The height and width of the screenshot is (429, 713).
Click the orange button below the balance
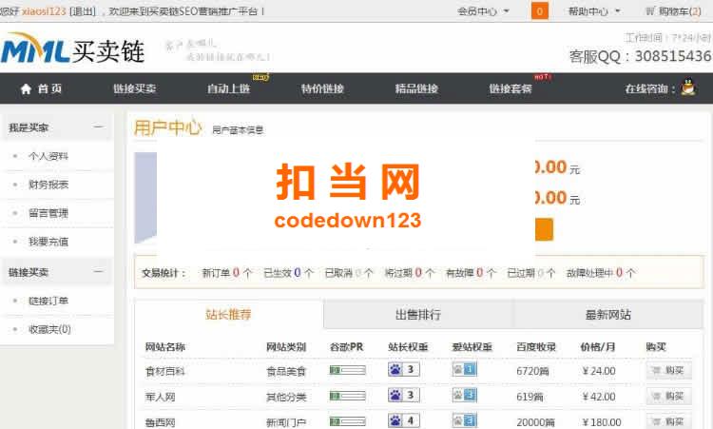(544, 229)
